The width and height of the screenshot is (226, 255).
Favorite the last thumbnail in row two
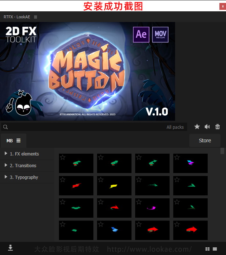tap(177, 180)
